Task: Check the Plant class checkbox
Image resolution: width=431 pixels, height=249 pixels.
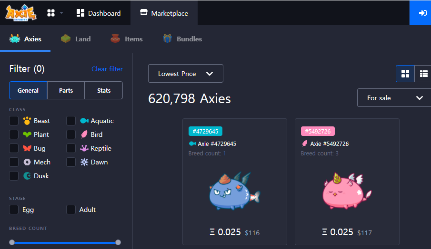Action: point(14,134)
